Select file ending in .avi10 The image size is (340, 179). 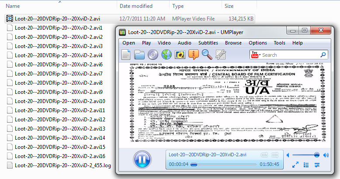pos(60,101)
